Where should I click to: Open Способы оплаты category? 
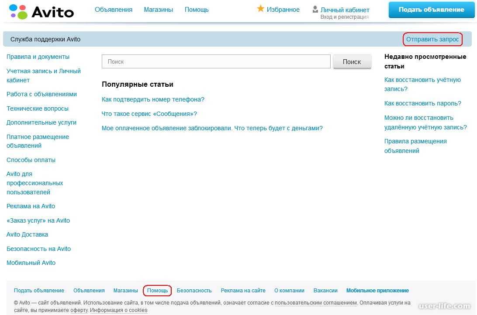point(31,160)
